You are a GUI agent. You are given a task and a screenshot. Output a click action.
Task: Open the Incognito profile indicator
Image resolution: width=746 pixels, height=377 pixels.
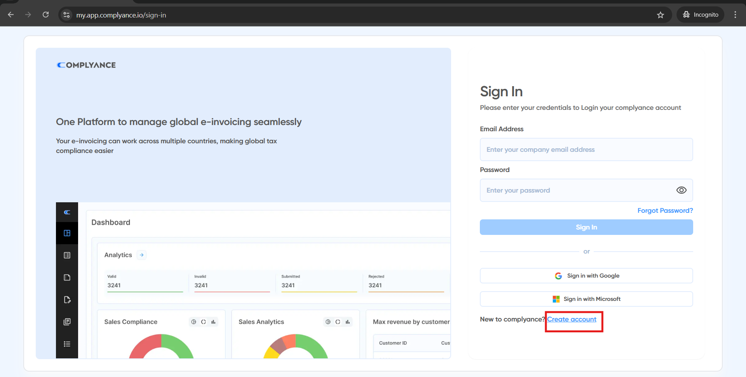(701, 15)
